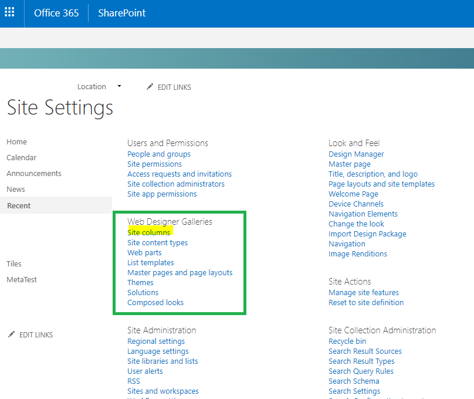Open the Office 365 app launcher waffle icon
The image size is (474, 399).
[9, 13]
